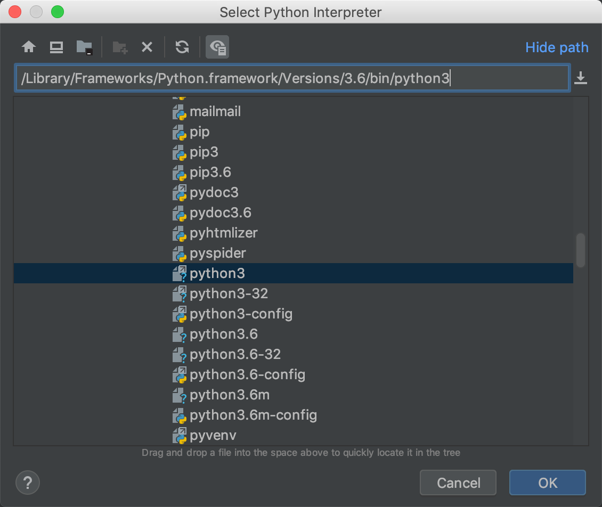Viewport: 602px width, 507px height.
Task: Cancel the interpreter selection dialog
Action: [458, 483]
